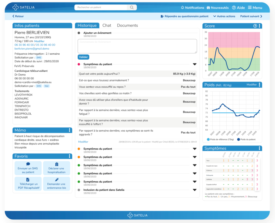275x223 pixels.
Task: Click Modifier in Poids panel header
Action: click(252, 84)
